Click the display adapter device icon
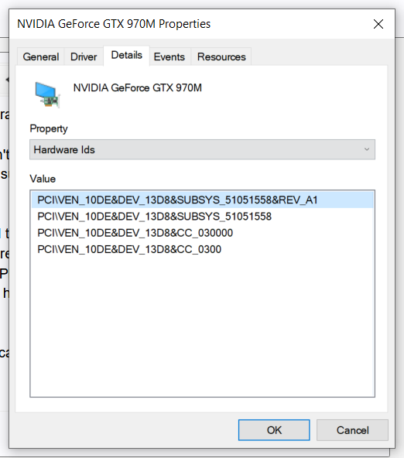 click(x=47, y=94)
